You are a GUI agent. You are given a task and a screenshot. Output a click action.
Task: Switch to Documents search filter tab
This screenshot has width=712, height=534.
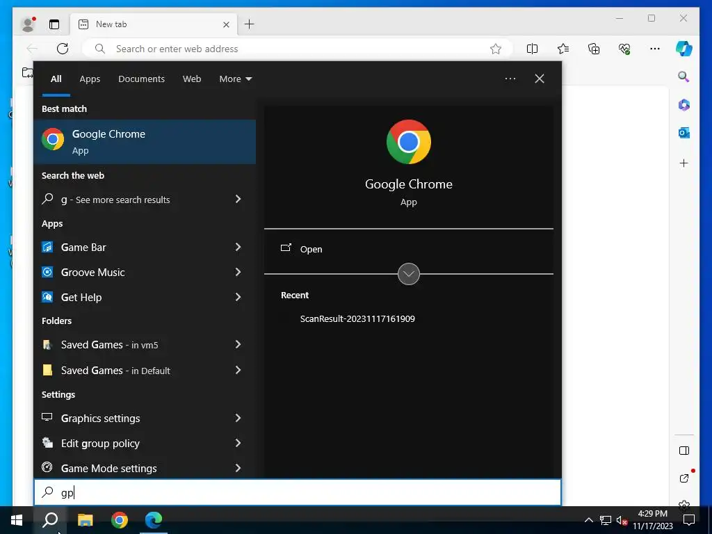141,79
